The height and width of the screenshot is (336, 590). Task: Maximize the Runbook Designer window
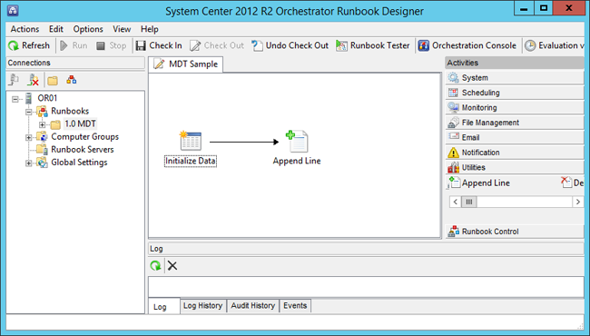pyautogui.click(x=544, y=8)
